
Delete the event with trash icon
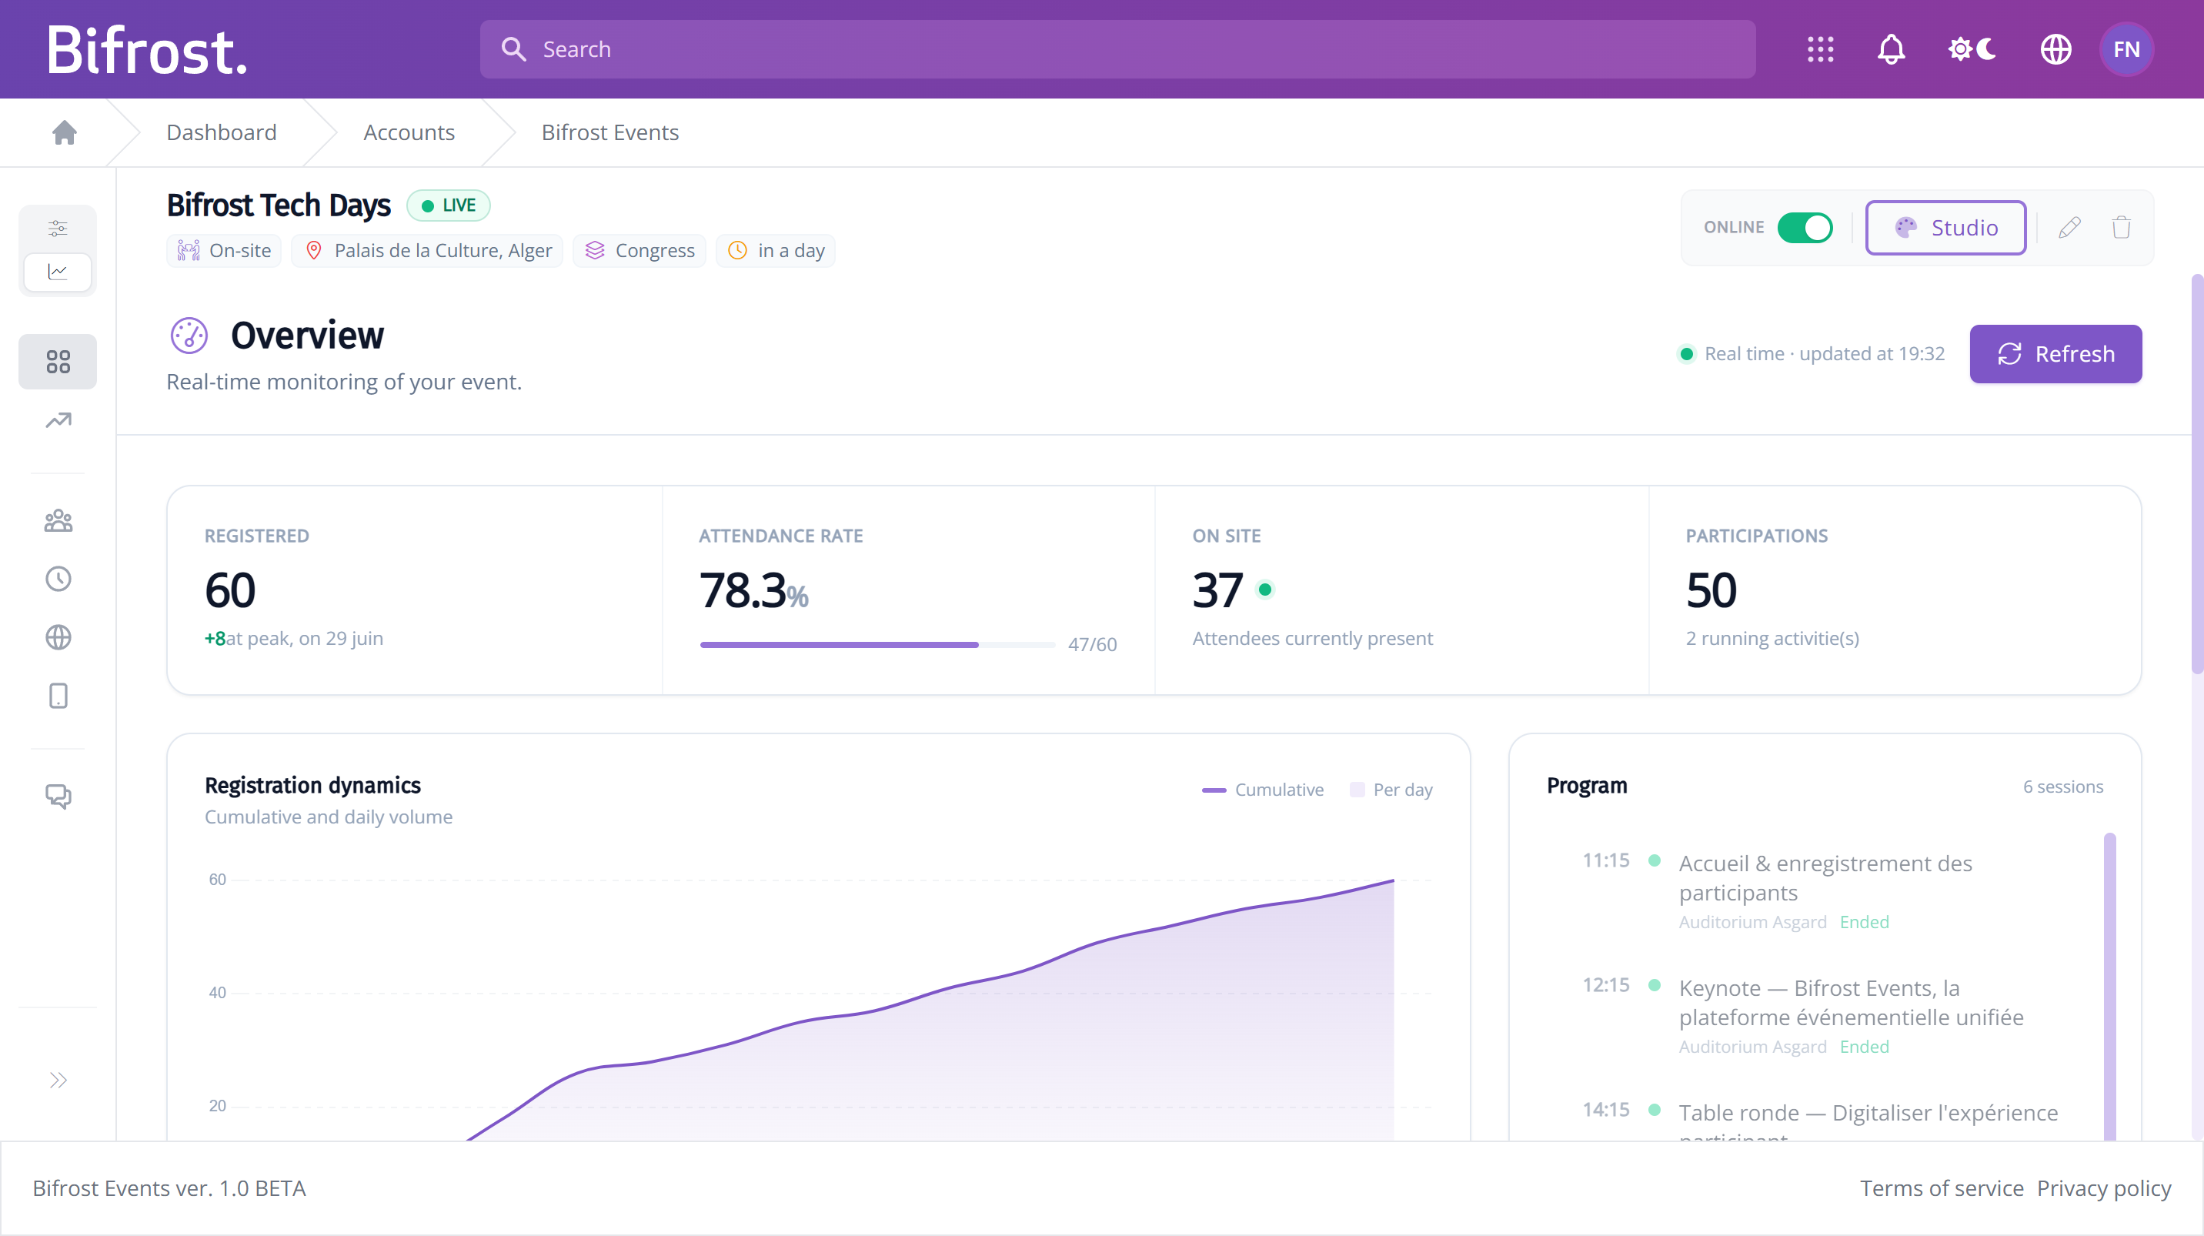coord(2121,228)
